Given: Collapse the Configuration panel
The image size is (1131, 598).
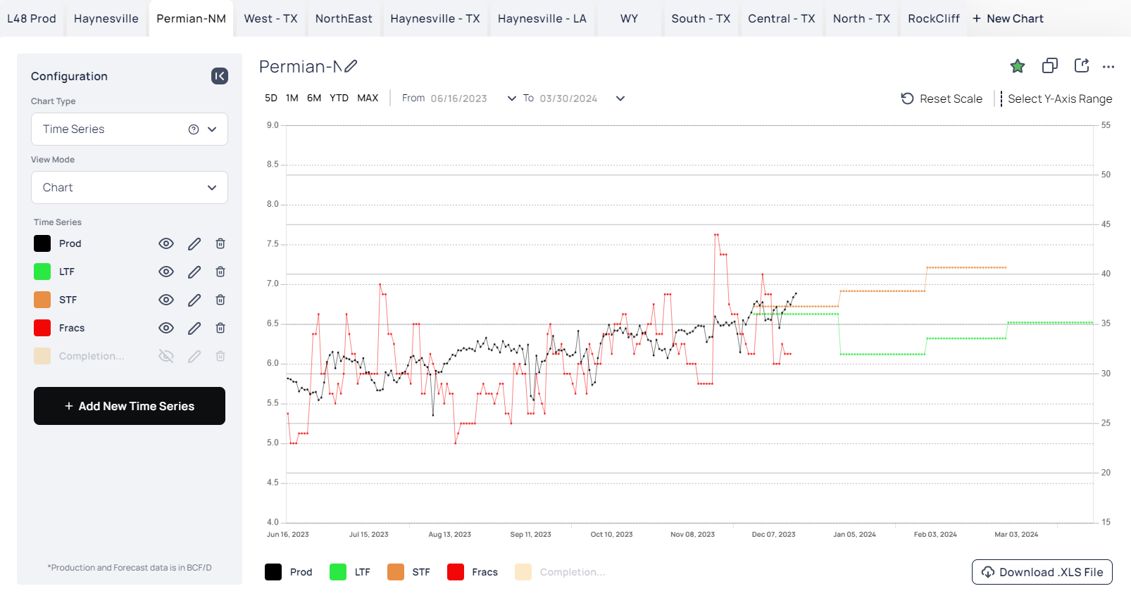Looking at the screenshot, I should coord(220,76).
